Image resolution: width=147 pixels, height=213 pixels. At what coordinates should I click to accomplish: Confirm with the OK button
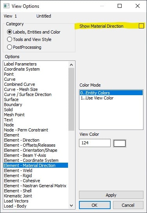coord(95,205)
